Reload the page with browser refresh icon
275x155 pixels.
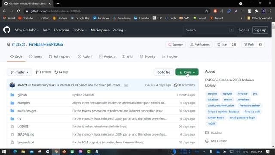pos(18,11)
